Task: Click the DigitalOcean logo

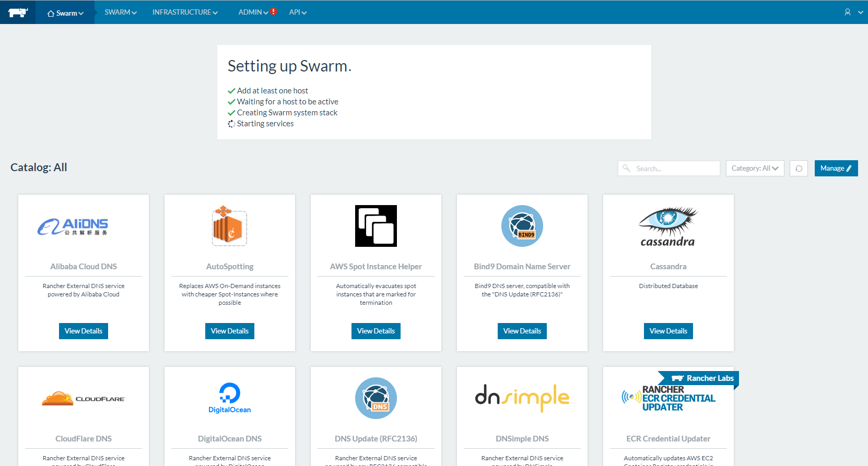Action: [229, 398]
